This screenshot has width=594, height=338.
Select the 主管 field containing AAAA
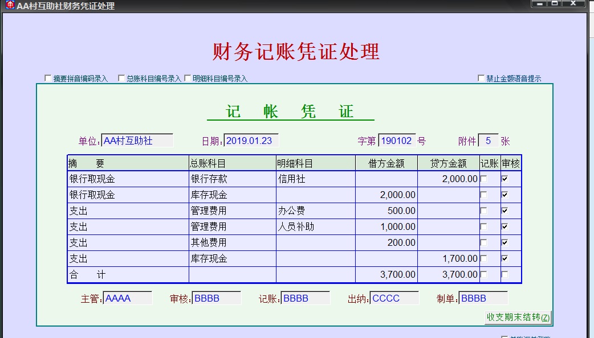click(128, 298)
